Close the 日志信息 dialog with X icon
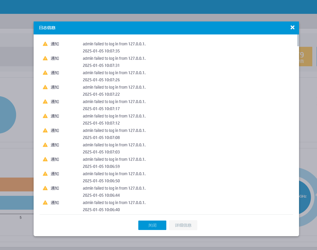Viewport: 317px width, 250px height. click(x=292, y=27)
